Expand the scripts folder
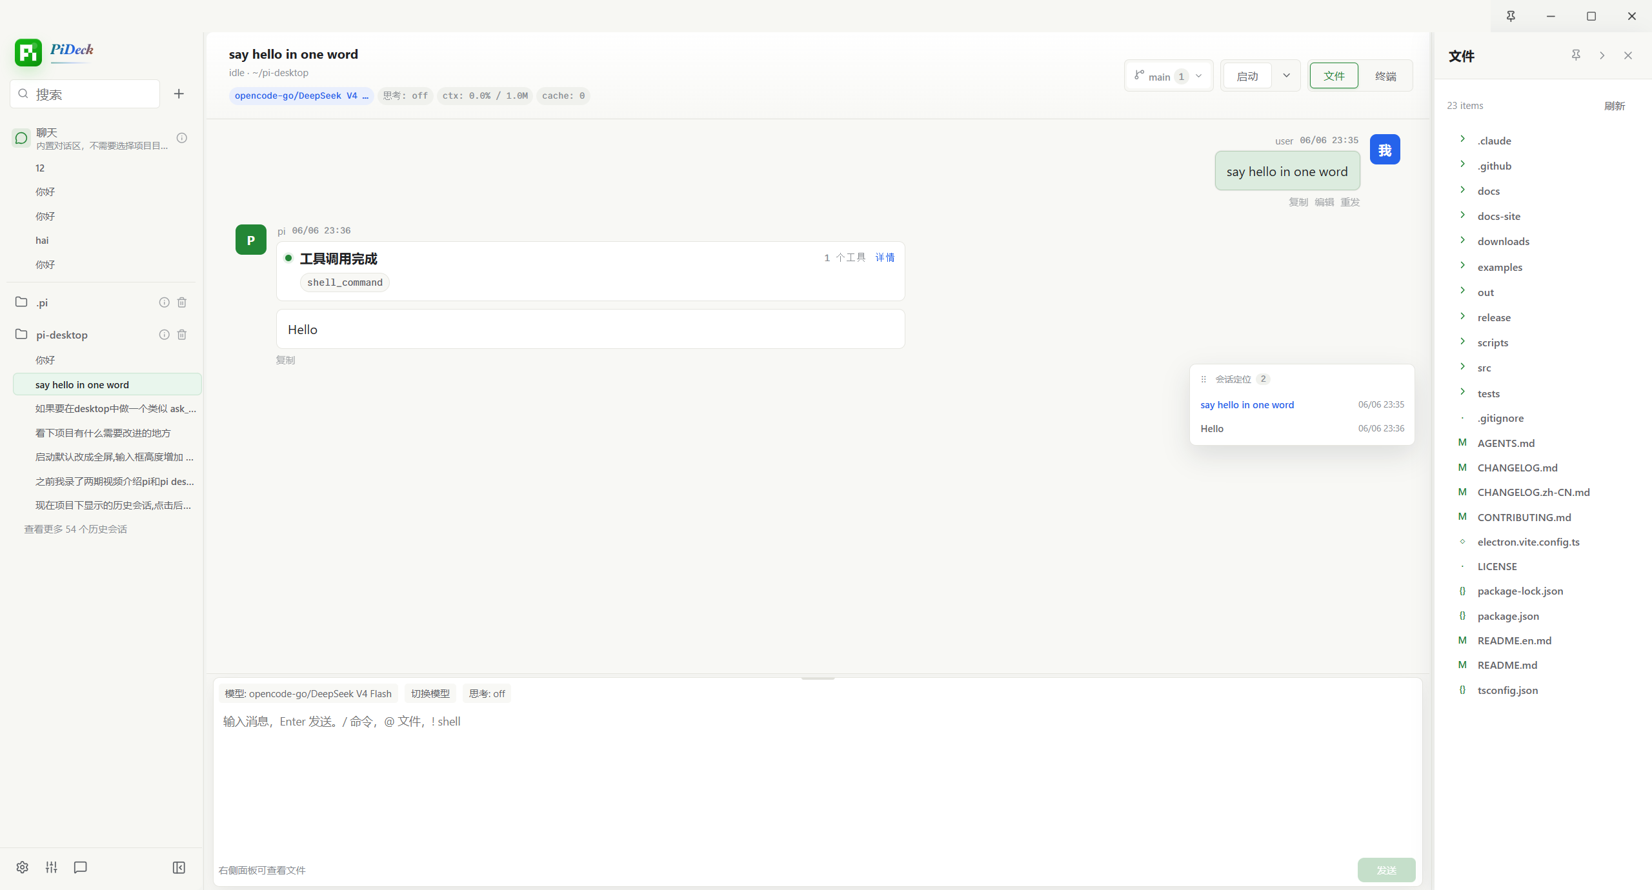The width and height of the screenshot is (1652, 890). (x=1463, y=341)
